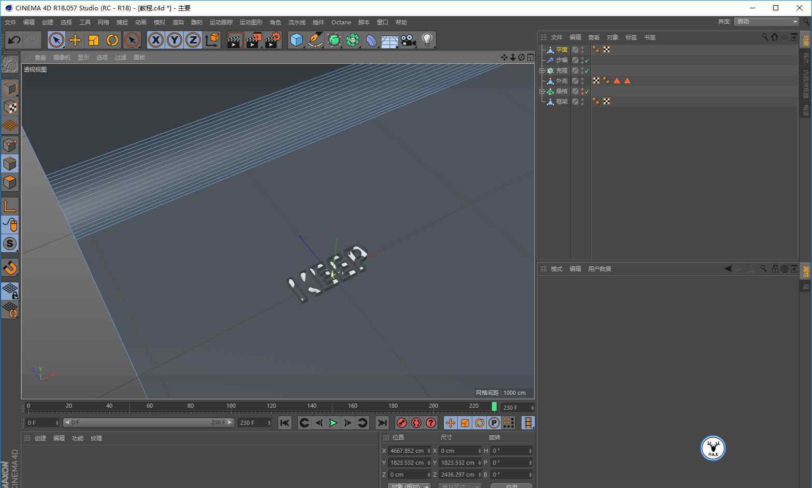Viewport: 812px width, 488px height.
Task: Open the Octane menu in menu bar
Action: (x=341, y=22)
